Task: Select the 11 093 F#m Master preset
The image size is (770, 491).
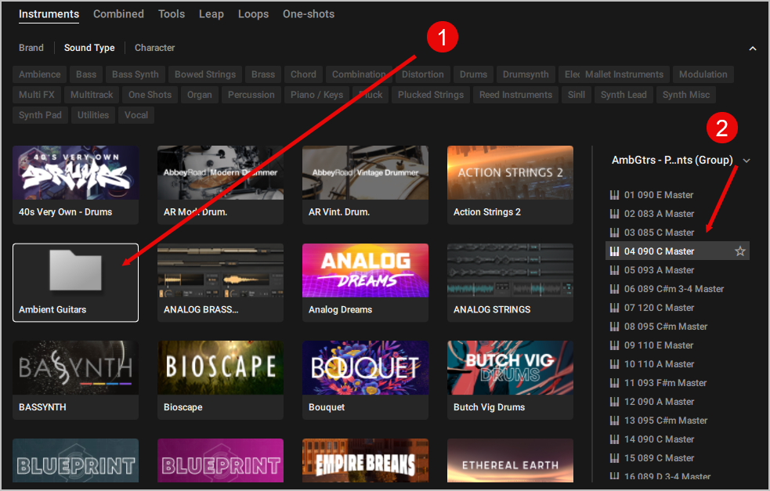Action: pyautogui.click(x=678, y=383)
